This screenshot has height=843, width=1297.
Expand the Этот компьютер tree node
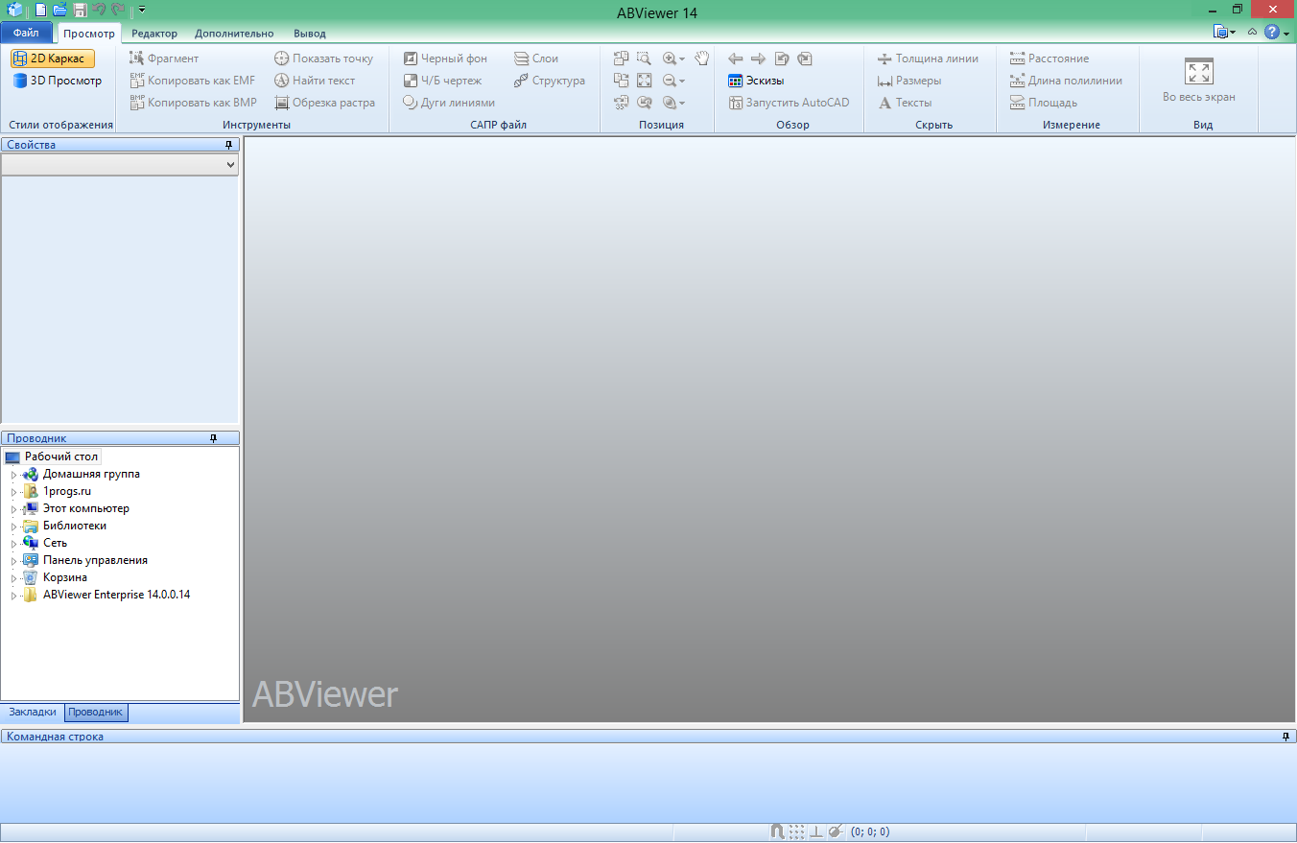pyautogui.click(x=15, y=508)
